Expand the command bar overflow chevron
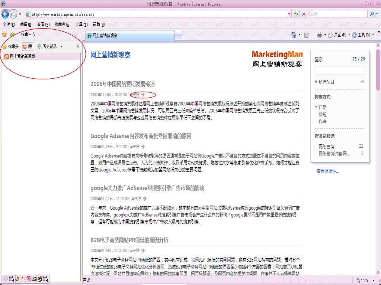This screenshot has width=381, height=285. 378,32
